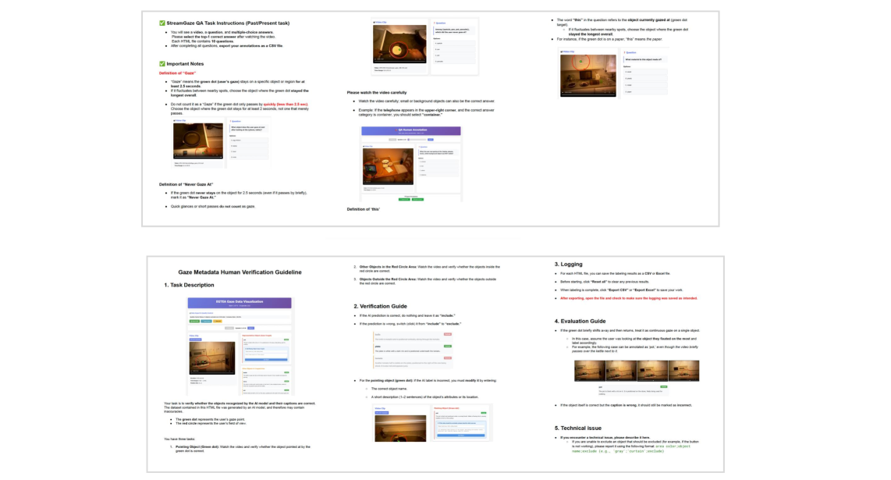Screen dimensions: 891x480
Task: Click the '4. Evaluation Guide' heading
Action: (580, 321)
